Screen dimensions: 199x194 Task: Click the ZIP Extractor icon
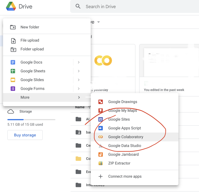coord(101,163)
